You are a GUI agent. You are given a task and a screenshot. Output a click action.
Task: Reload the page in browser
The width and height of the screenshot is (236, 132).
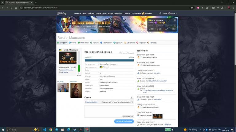coord(11,8)
